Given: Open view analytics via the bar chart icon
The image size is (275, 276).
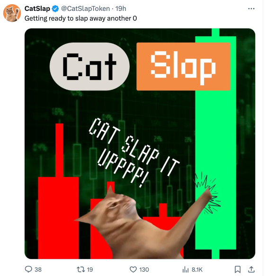Looking at the screenshot, I should click(186, 269).
